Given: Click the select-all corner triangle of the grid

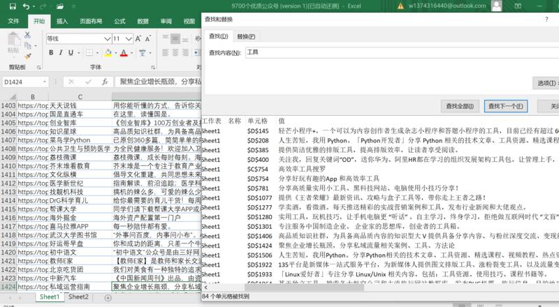Looking at the screenshot, I should (13, 97).
